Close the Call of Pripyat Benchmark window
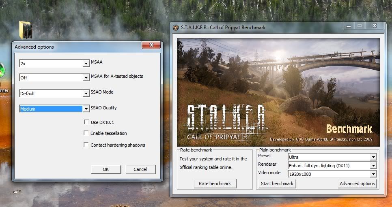This screenshot has height=207, width=392. [375, 26]
